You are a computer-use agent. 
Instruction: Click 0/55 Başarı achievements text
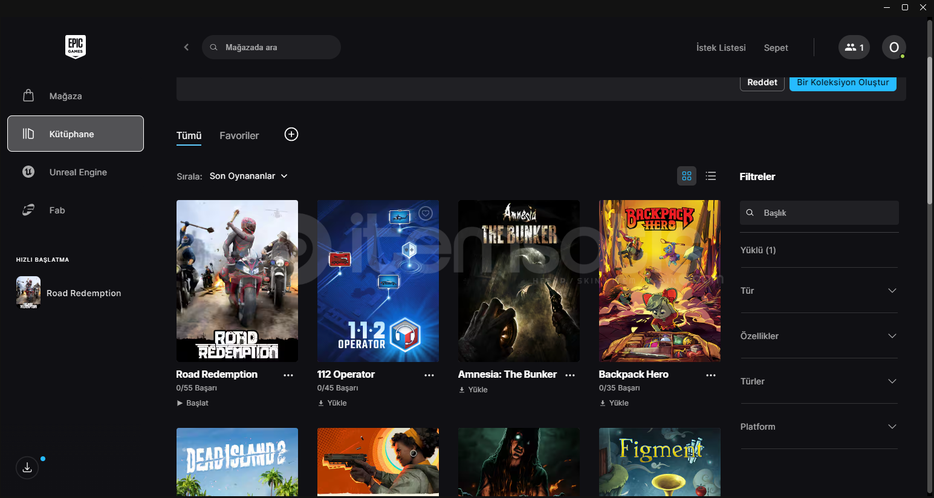point(196,388)
